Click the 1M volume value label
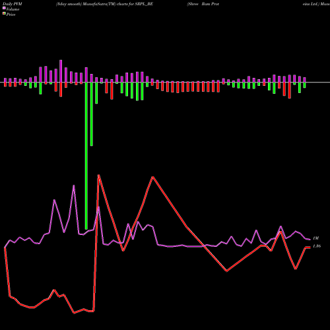This screenshot has width=330, height=330. 315,238
